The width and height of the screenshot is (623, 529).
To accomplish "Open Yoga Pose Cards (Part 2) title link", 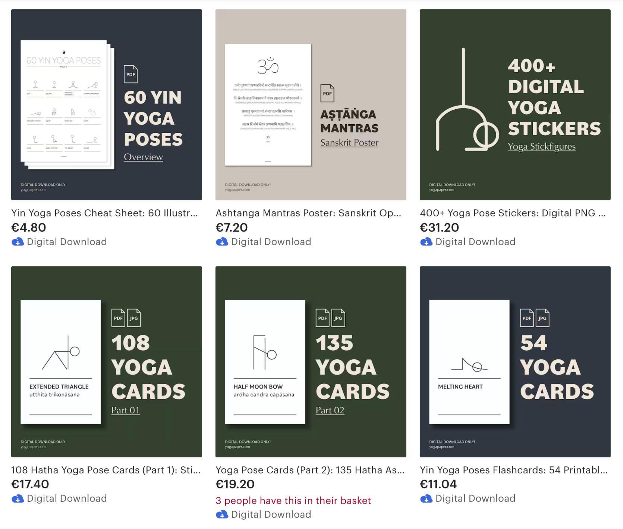I will (x=310, y=470).
